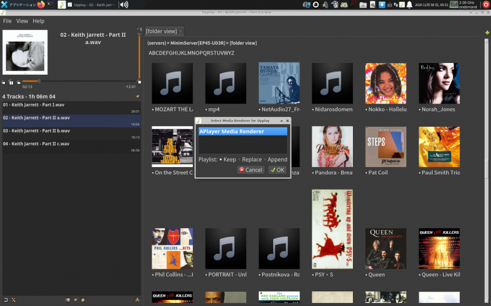Toggle repeat mode icon at playlist bottom
491x306 pixels.
pyautogui.click(x=6, y=300)
